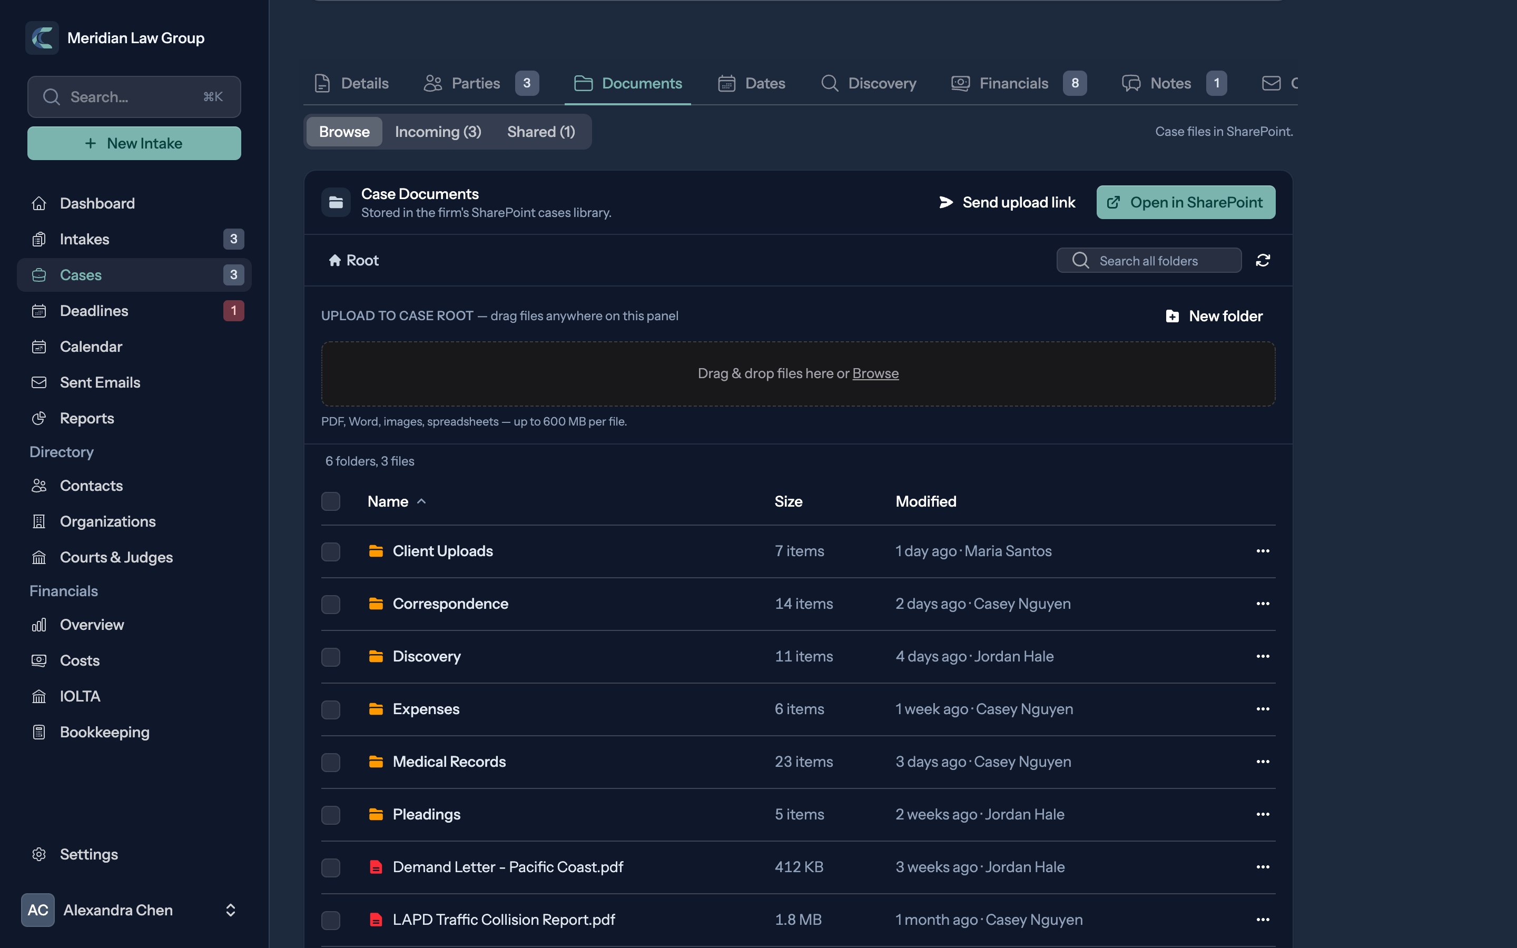Image resolution: width=1517 pixels, height=948 pixels.
Task: Sort by Name column arrow
Action: (422, 501)
